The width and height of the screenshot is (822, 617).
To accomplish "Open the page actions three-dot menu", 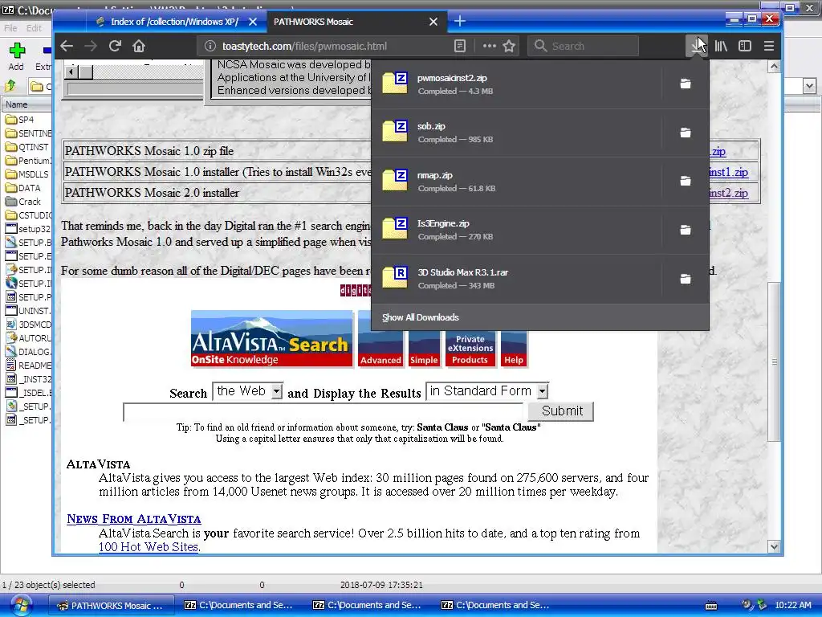I will [489, 46].
